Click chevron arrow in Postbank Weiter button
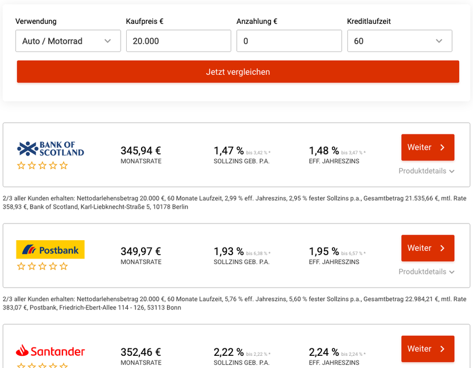This screenshot has width=473, height=368. [442, 248]
